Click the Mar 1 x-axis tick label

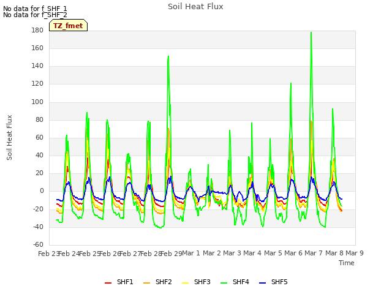pos(191,253)
